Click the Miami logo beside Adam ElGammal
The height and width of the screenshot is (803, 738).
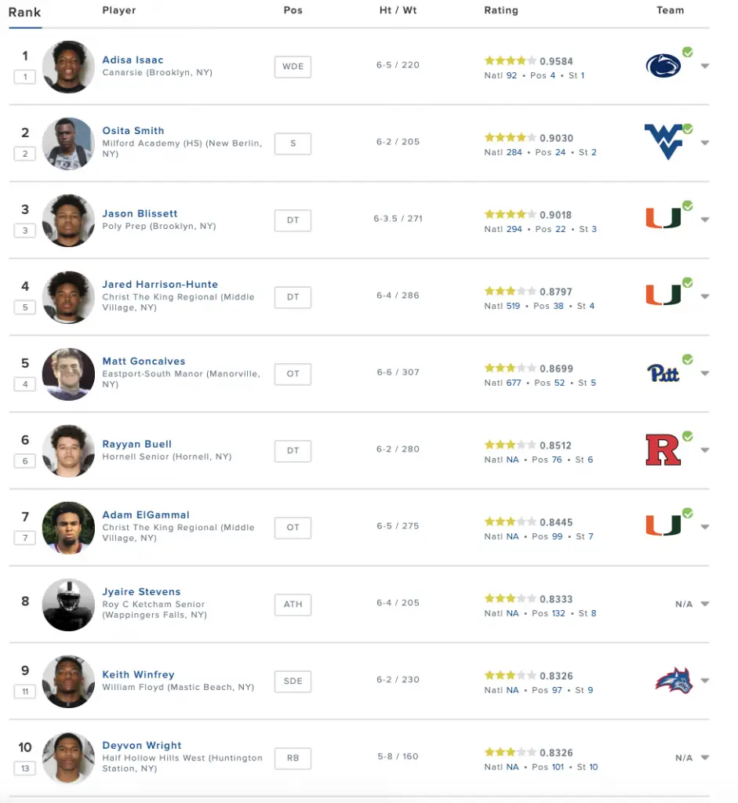[663, 526]
